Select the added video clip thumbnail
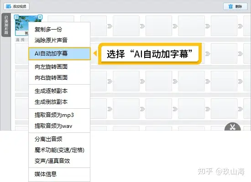Screen dimensions: 251x182 click(21, 25)
